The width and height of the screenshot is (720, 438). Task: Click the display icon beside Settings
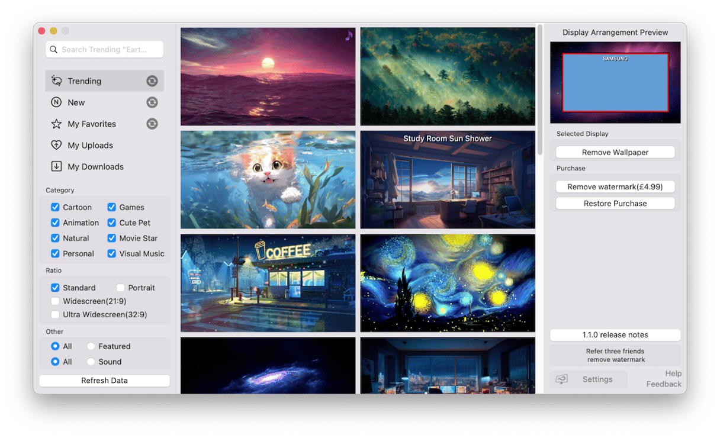562,379
